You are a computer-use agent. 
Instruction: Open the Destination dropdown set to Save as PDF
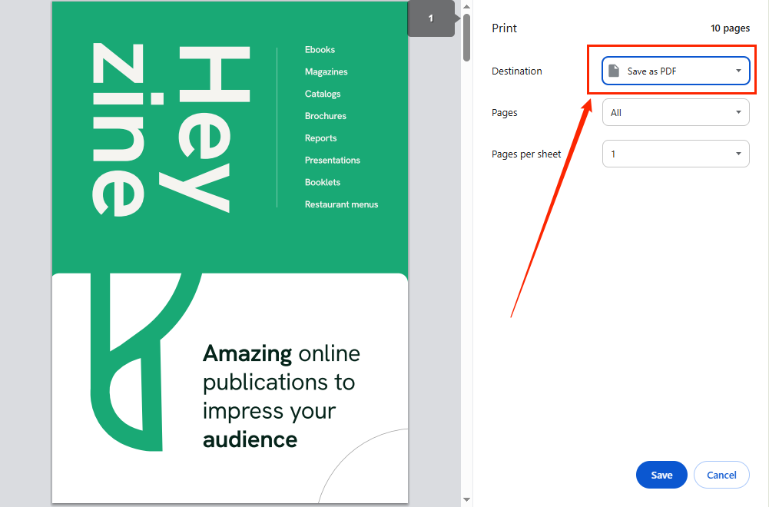point(675,71)
